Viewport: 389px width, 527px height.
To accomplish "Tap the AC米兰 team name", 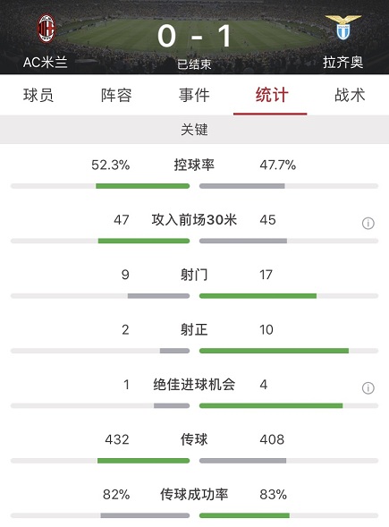I will 46,62.
